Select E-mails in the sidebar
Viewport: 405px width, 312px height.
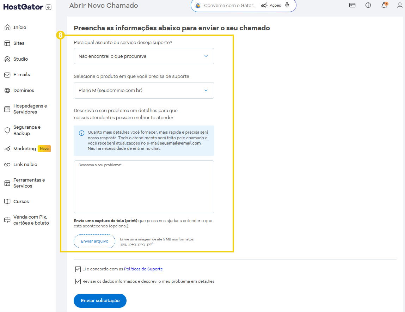point(22,75)
